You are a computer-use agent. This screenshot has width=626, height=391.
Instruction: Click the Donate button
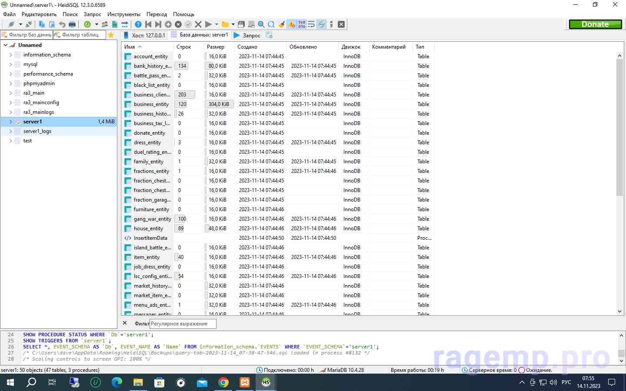point(595,24)
